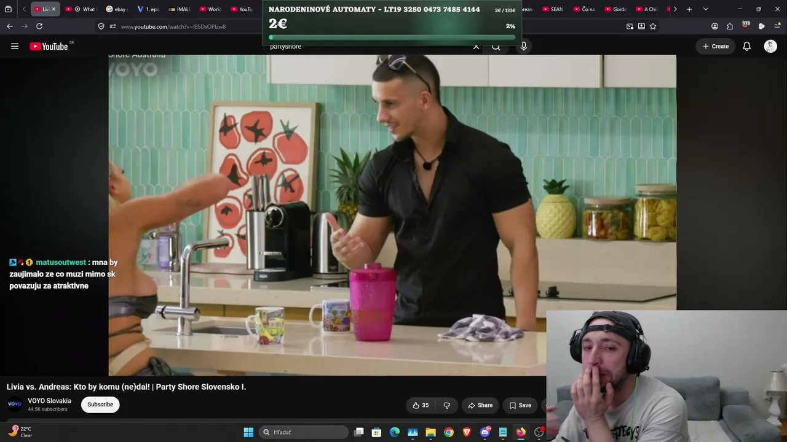Open Firefox View recent browsing button
The image size is (787, 442).
8,9
